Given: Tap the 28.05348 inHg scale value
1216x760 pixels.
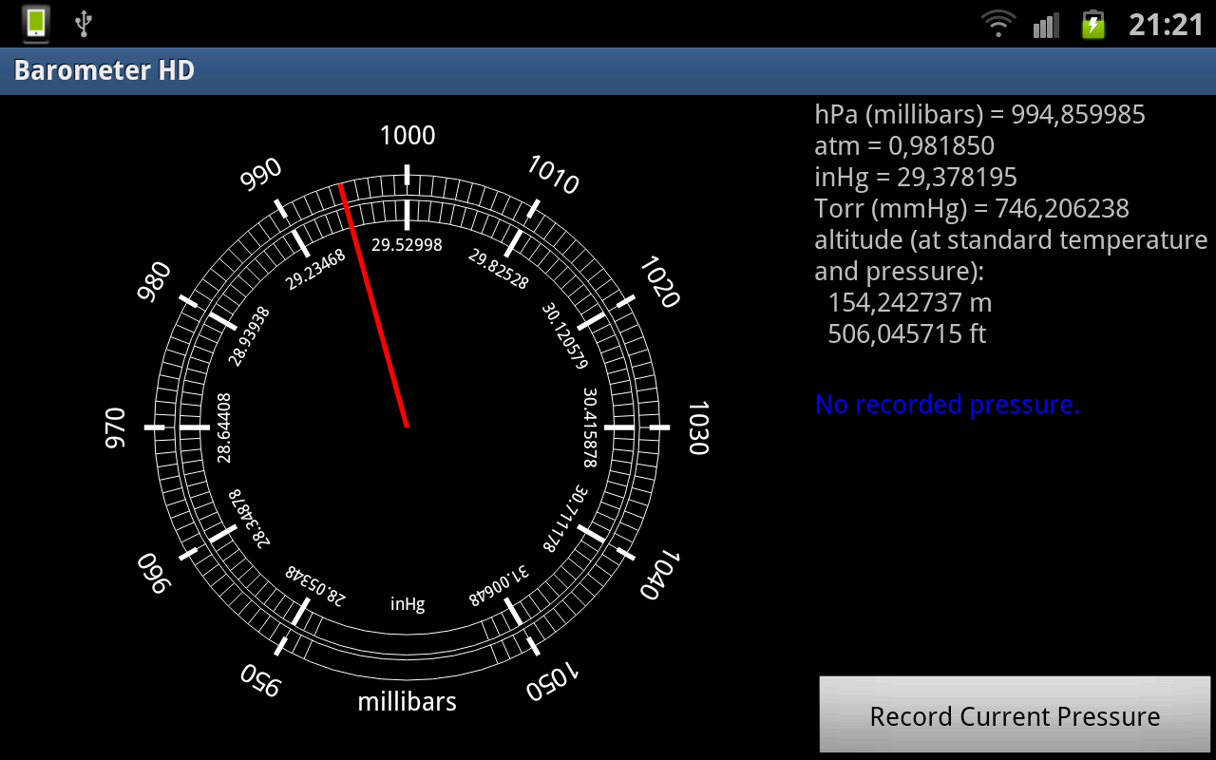Looking at the screenshot, I should point(315,586).
